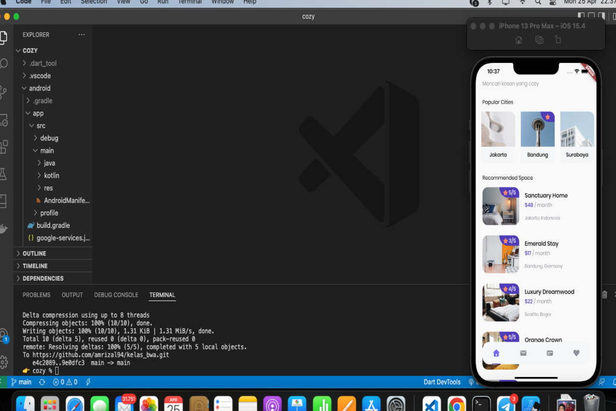Tap the Bandung city card

537,136
